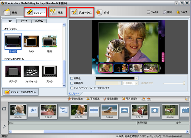Click 音楽を追加 in the timeline toolbar
This screenshot has height=138, width=191.
pos(75,99)
